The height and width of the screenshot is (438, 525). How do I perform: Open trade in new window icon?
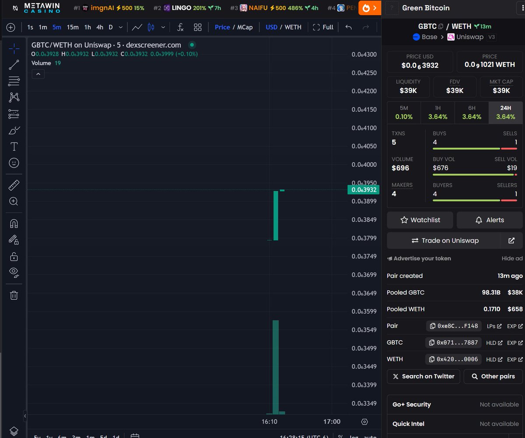coord(511,241)
